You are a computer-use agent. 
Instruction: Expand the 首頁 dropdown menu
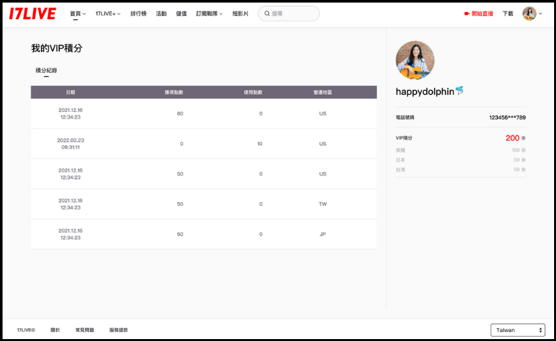tap(77, 13)
